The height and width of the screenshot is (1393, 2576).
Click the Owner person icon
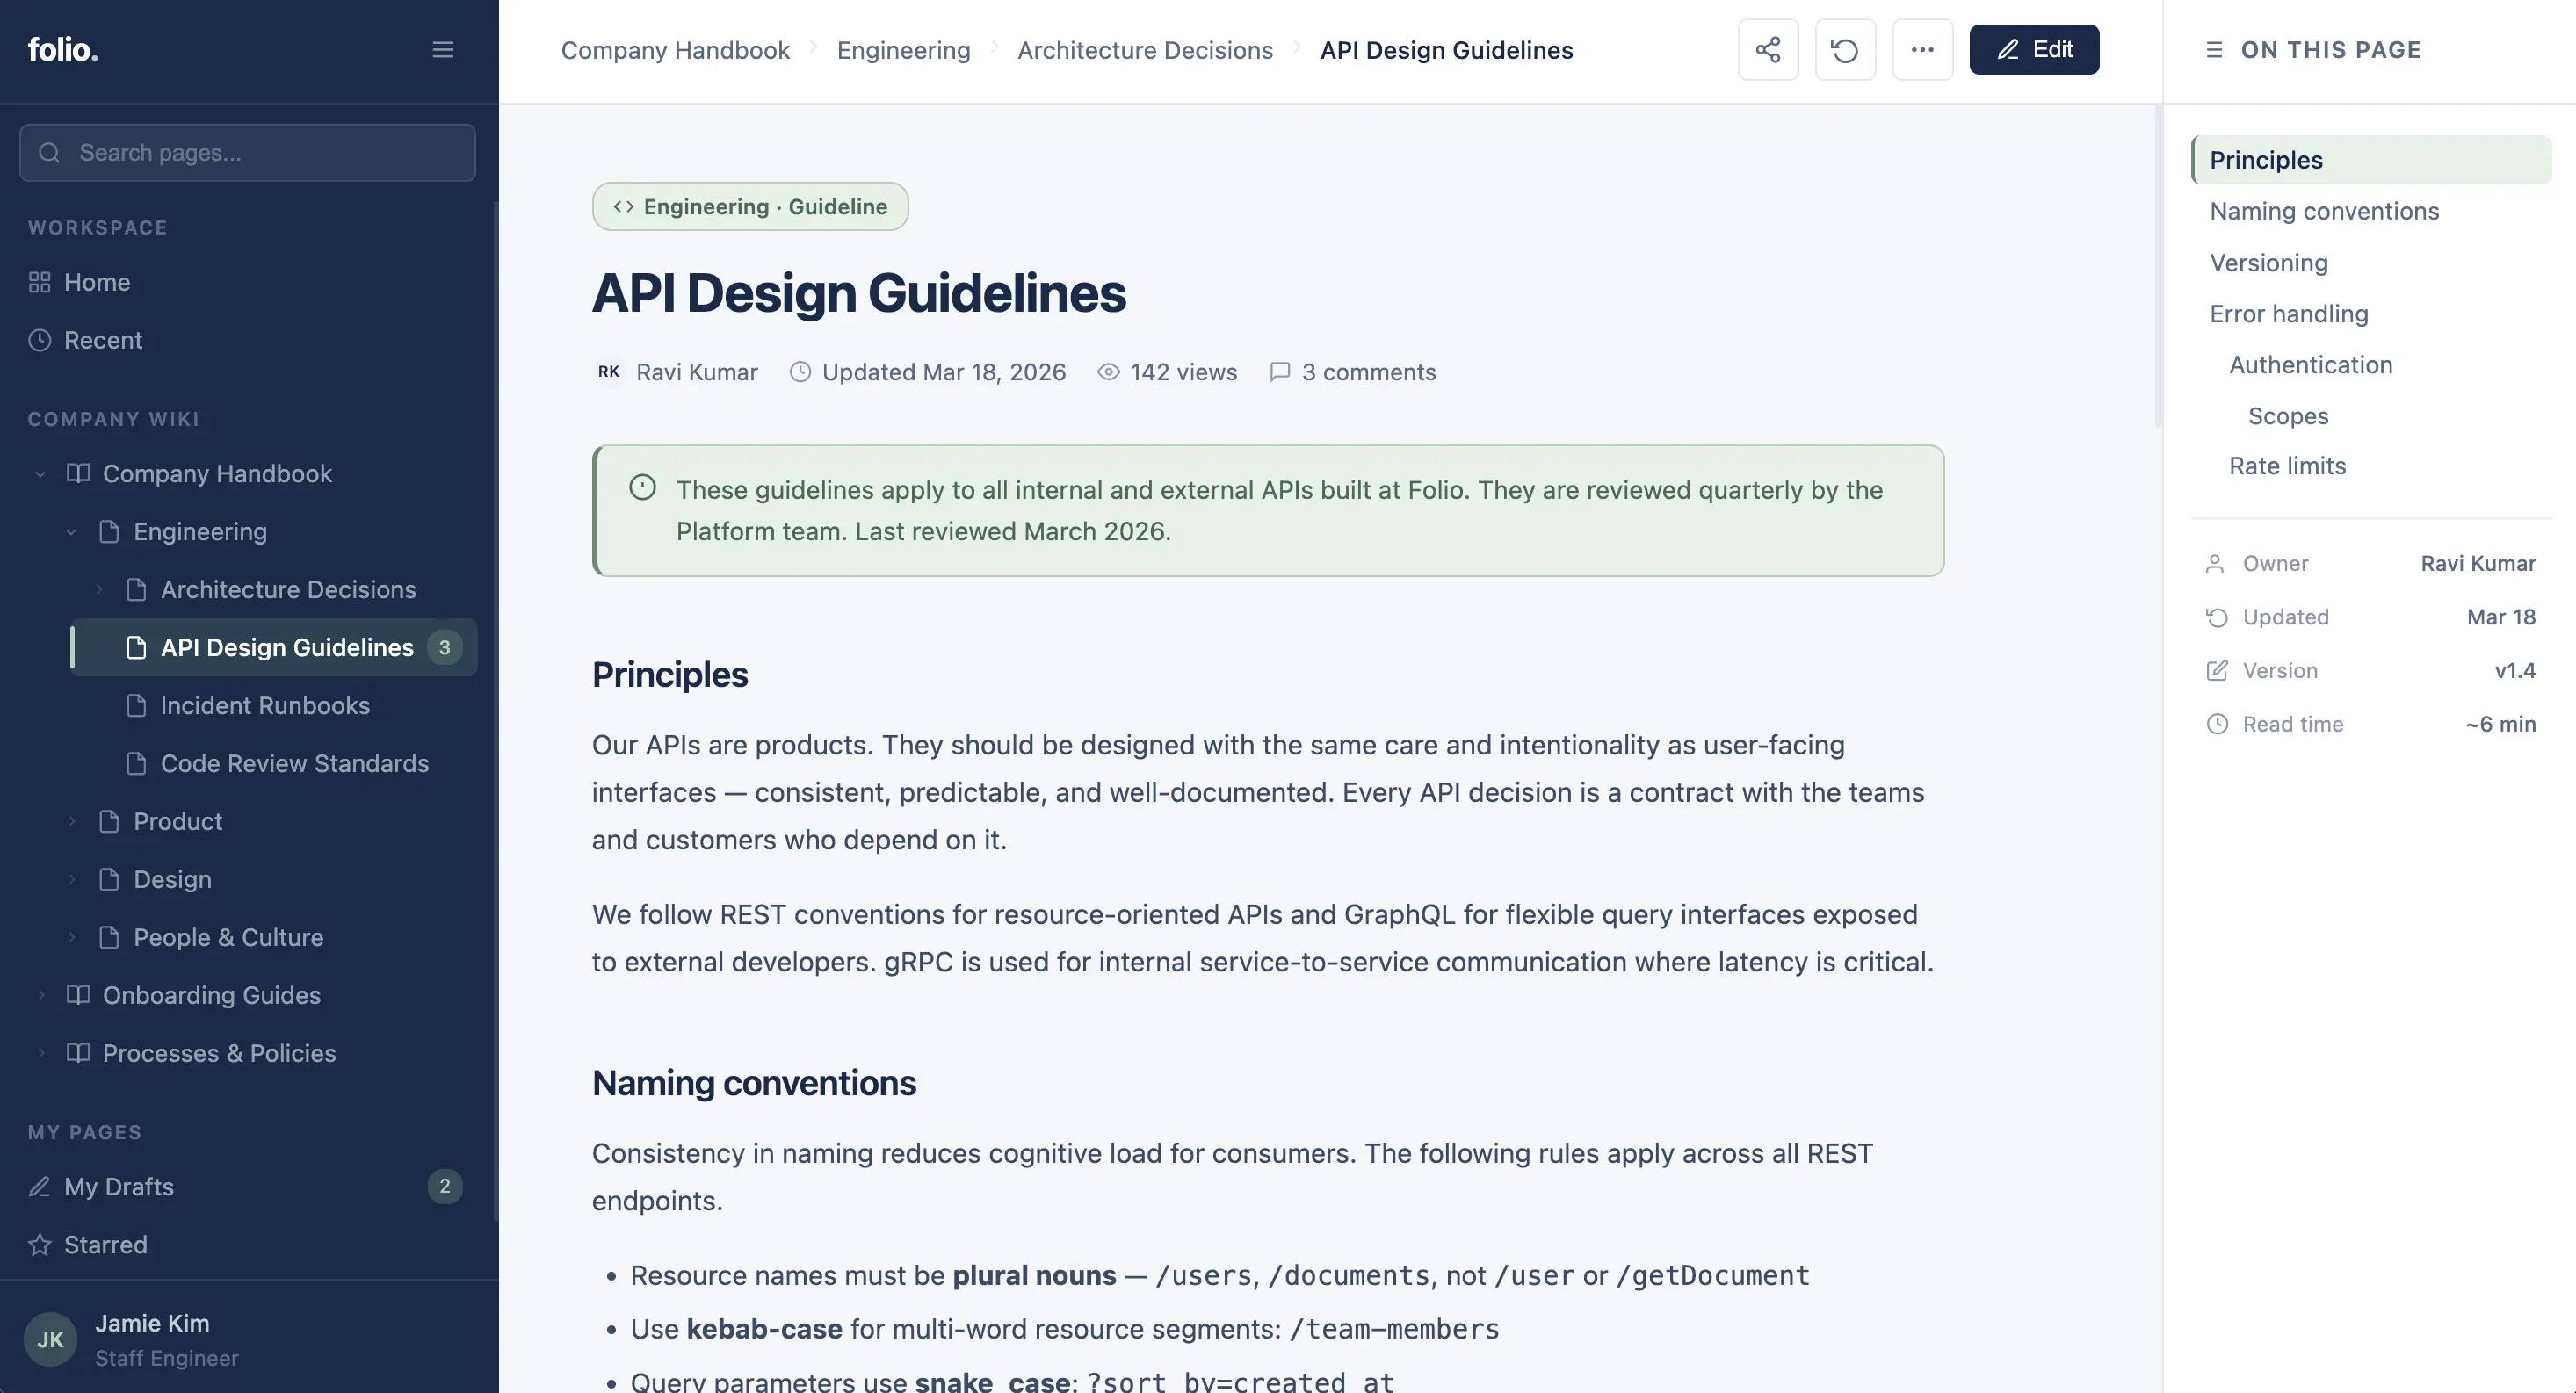(x=2215, y=564)
